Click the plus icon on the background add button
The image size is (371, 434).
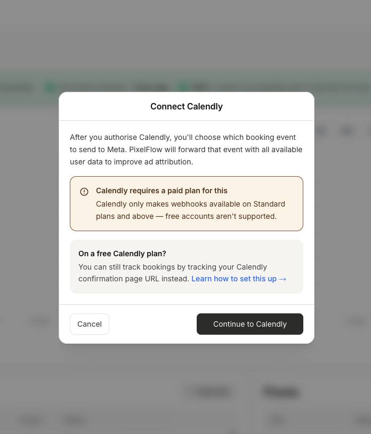(x=193, y=391)
